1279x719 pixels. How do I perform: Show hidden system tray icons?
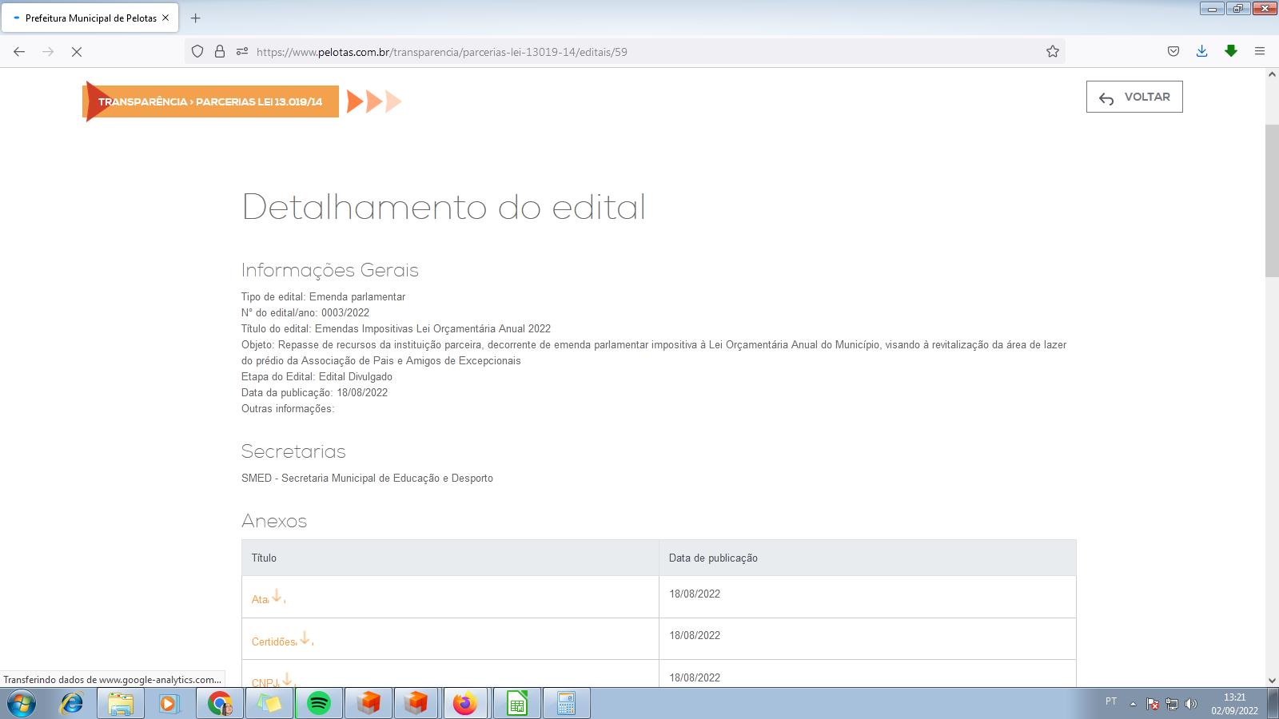tap(1133, 704)
